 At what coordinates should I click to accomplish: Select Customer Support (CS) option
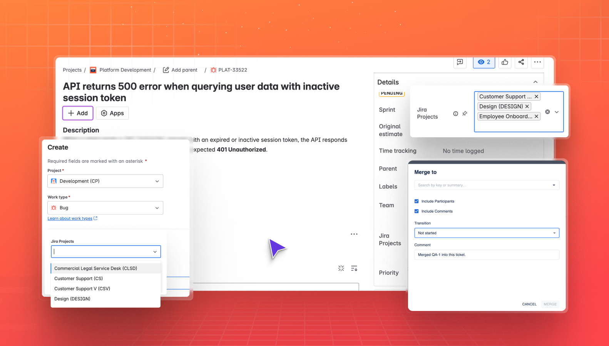coord(105,278)
